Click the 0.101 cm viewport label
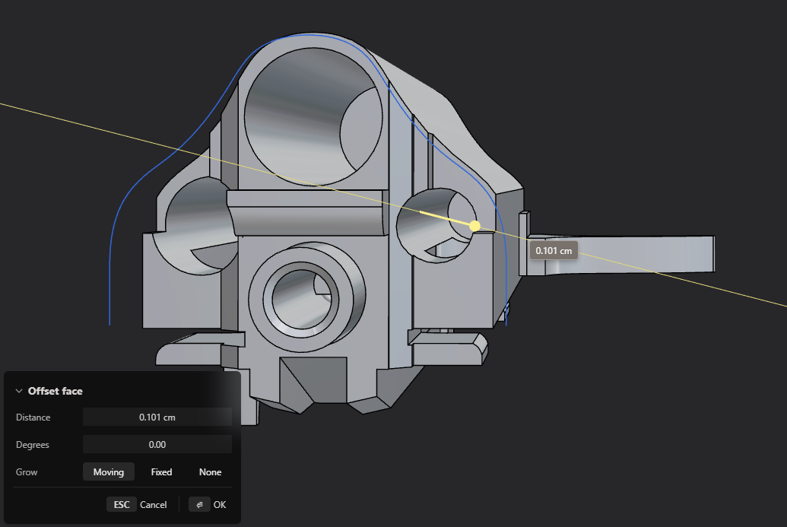The image size is (787, 527). [x=554, y=250]
